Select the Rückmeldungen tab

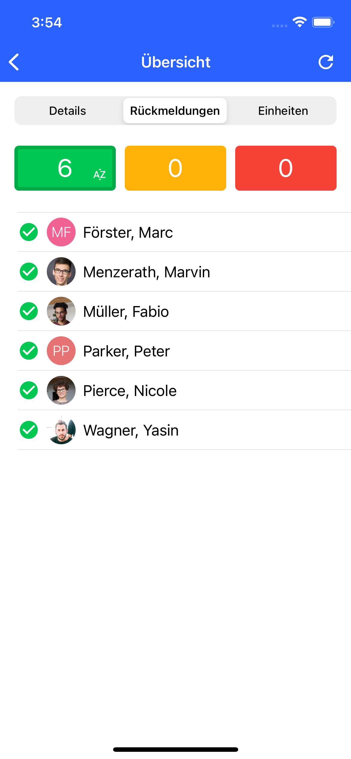[175, 111]
